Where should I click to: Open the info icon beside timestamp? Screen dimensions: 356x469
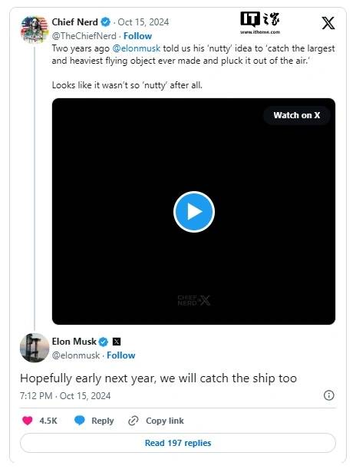[329, 395]
